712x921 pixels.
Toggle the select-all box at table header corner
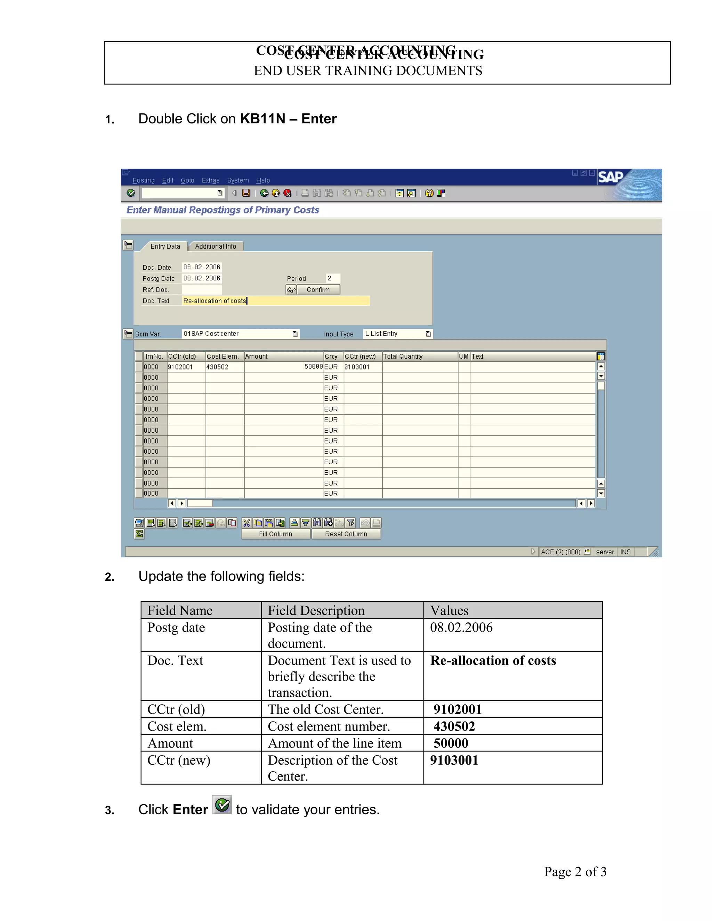pyautogui.click(x=138, y=356)
